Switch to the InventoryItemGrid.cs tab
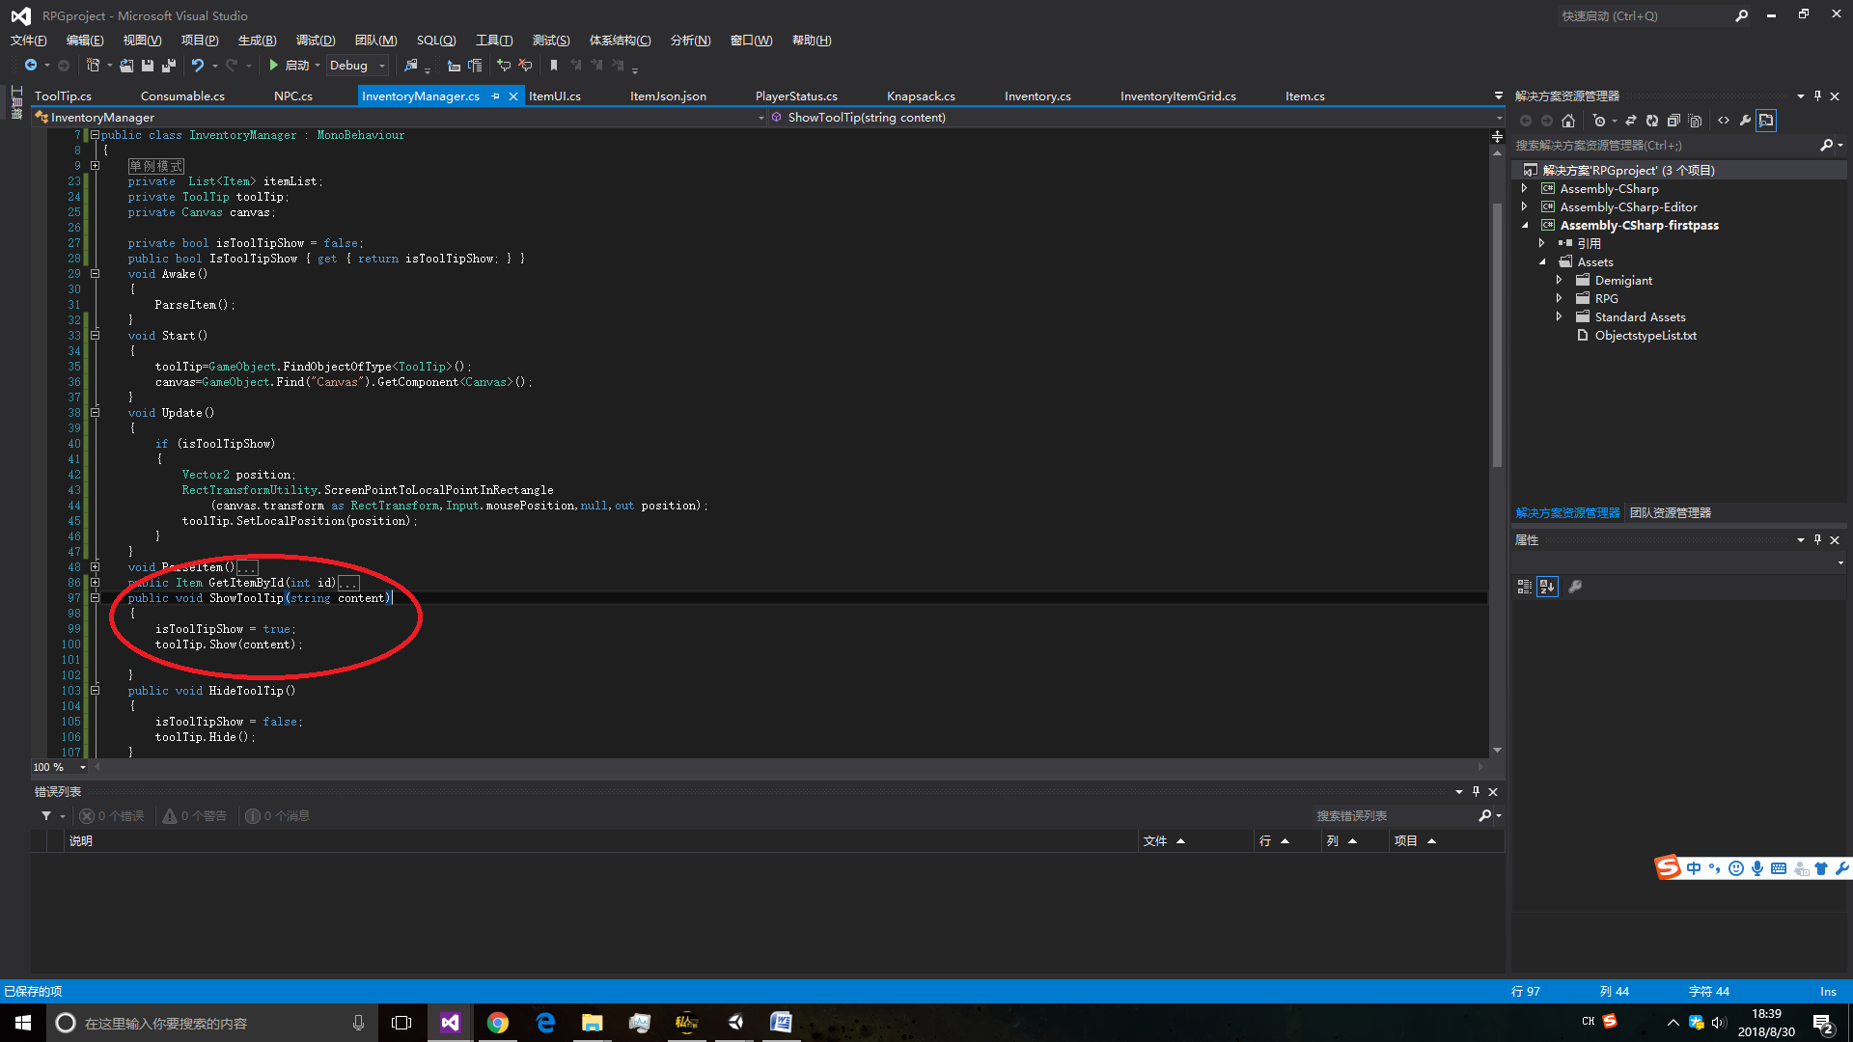 click(1177, 96)
